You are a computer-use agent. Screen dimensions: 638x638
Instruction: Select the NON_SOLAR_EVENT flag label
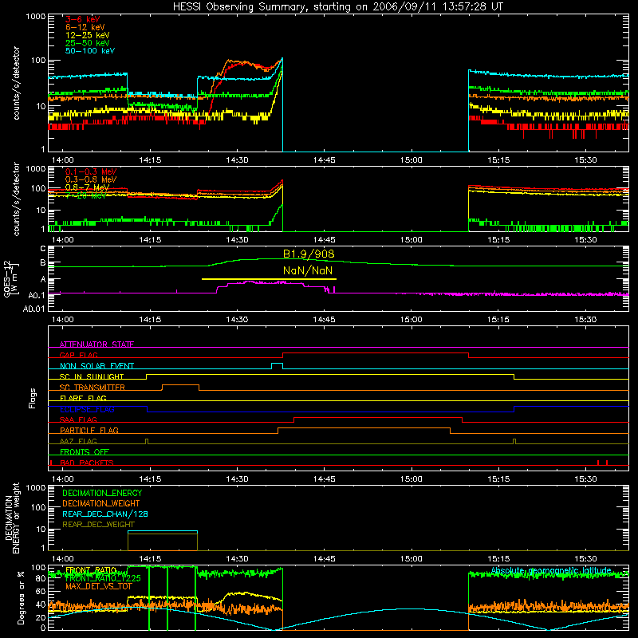(96, 366)
